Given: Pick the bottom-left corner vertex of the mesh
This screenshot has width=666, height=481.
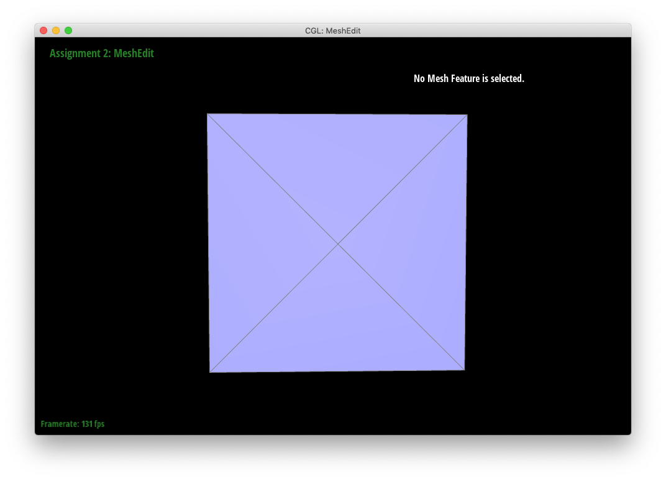Looking at the screenshot, I should coord(210,372).
